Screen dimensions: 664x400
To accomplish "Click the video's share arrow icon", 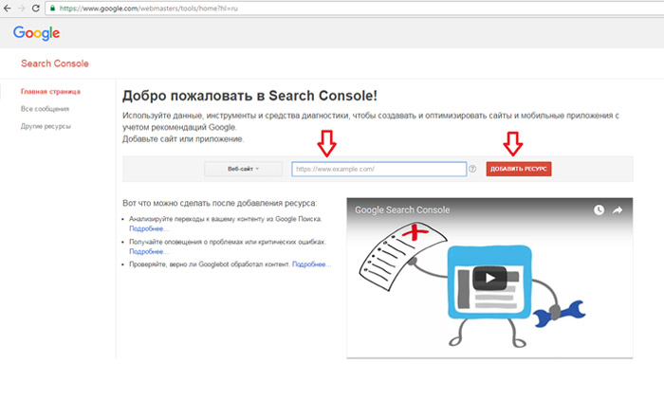I will pyautogui.click(x=617, y=209).
